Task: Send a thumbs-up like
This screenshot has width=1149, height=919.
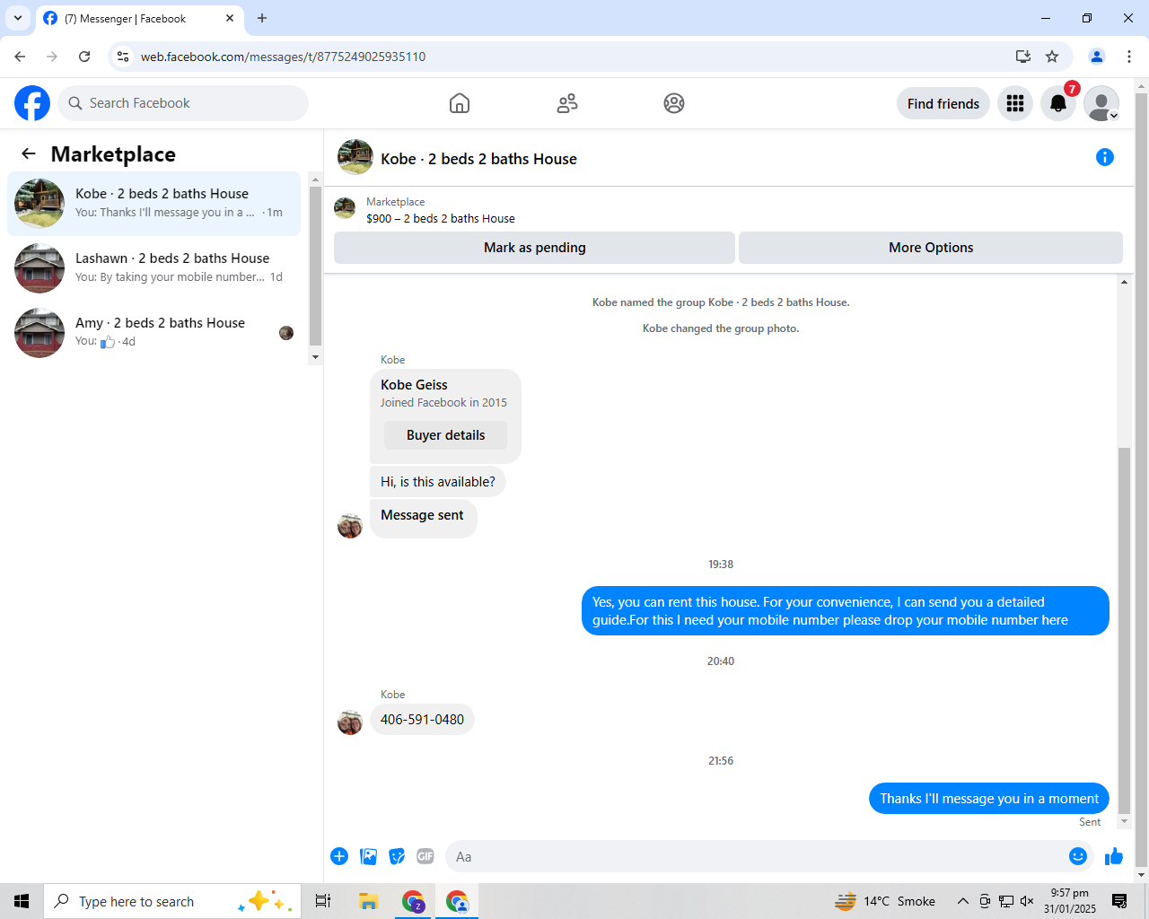Action: (1114, 856)
